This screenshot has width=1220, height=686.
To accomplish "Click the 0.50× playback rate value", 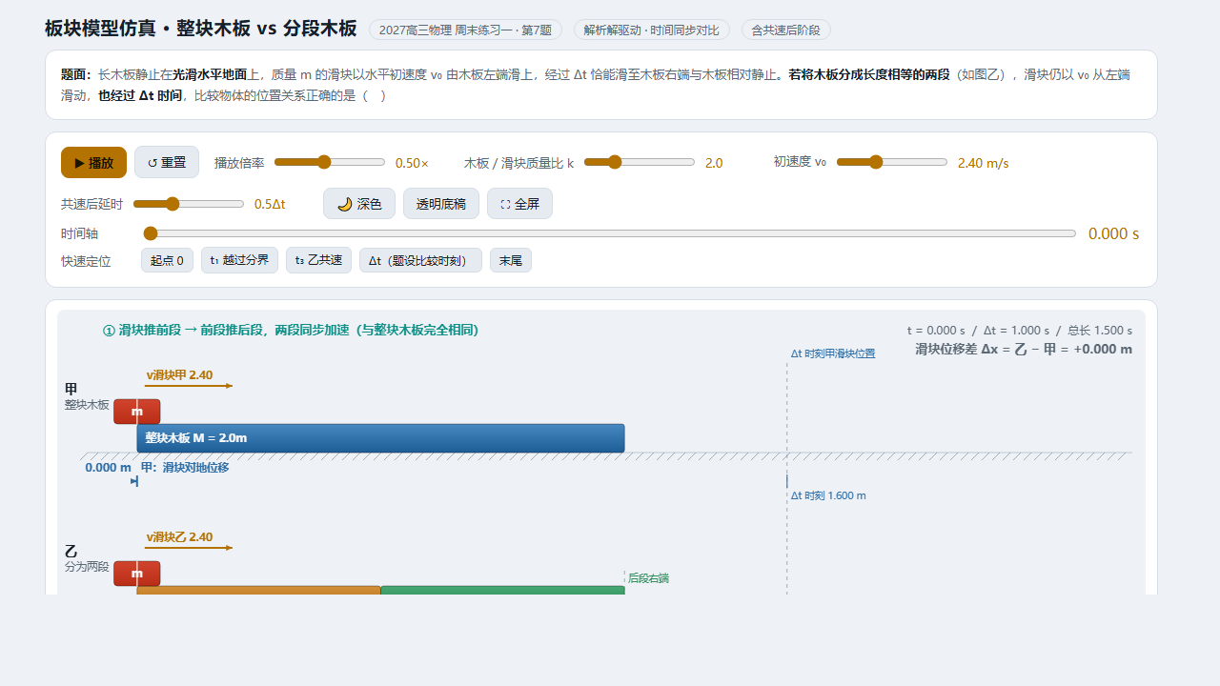I will [x=412, y=163].
